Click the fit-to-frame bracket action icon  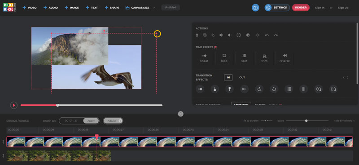pos(239,35)
